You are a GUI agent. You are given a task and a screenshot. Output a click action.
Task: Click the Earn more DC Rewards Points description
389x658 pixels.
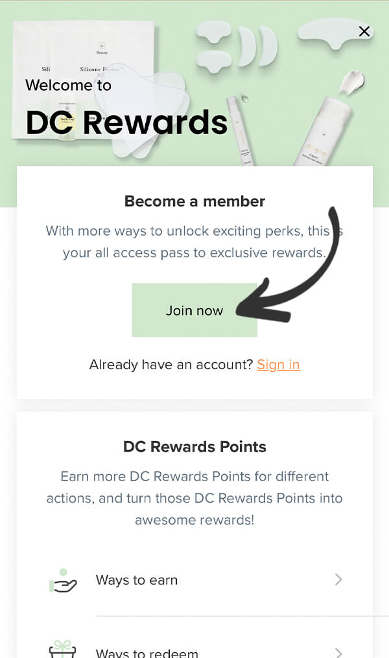pyautogui.click(x=194, y=498)
